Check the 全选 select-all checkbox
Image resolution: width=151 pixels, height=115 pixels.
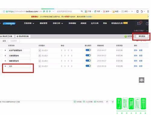tap(1, 41)
